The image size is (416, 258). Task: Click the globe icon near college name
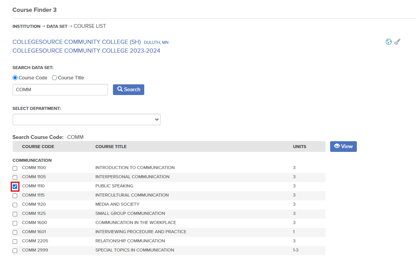389,42
